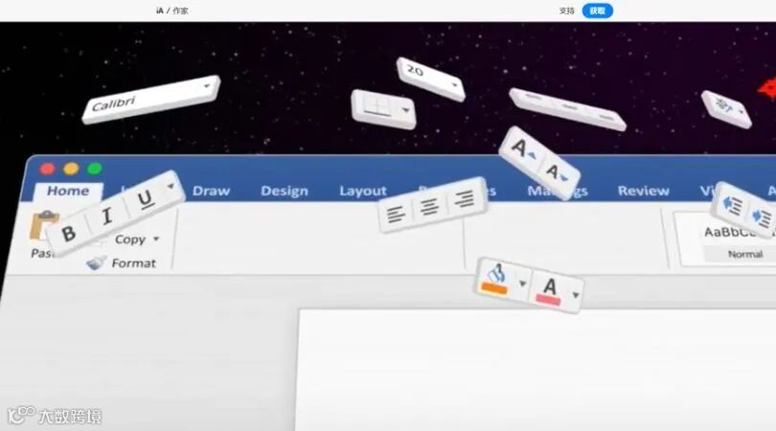This screenshot has width=776, height=431.
Task: Apply shading paint bucket color
Action: (496, 280)
